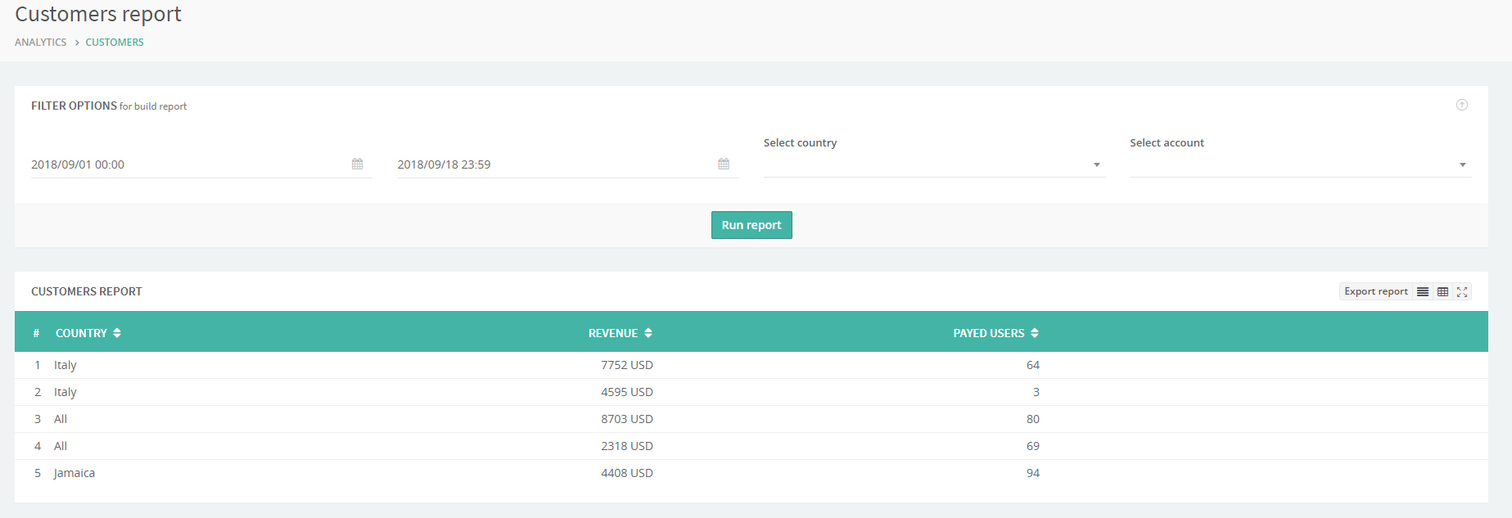Open the Select account dropdown
Screen dimensions: 1512x518
point(1301,164)
